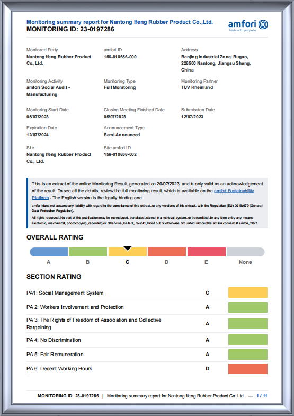Click the GDPR liability disclaimer sentence
Screen dimensions: 294x416
147,208
